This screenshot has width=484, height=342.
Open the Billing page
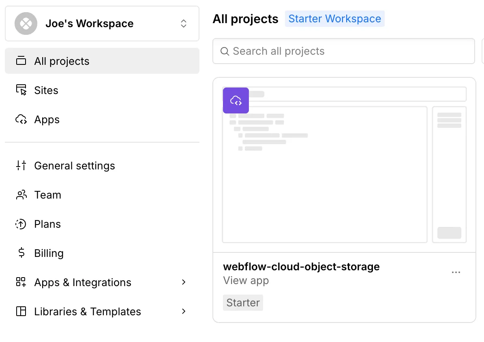point(102,253)
